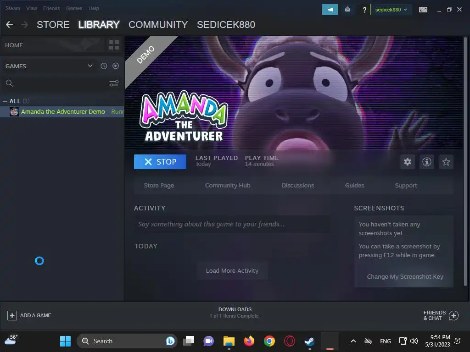Open the chat camera app in taskbar
The height and width of the screenshot is (352, 470).
[209, 341]
